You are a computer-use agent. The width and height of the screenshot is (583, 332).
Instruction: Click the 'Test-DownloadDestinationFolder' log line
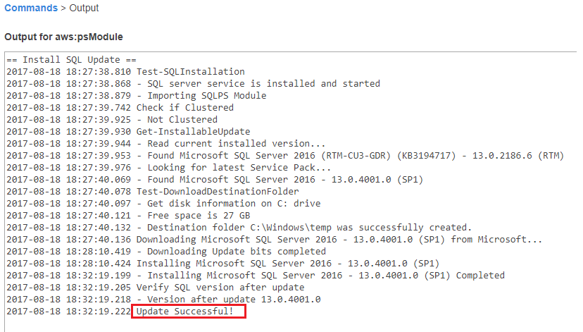[x=153, y=191]
